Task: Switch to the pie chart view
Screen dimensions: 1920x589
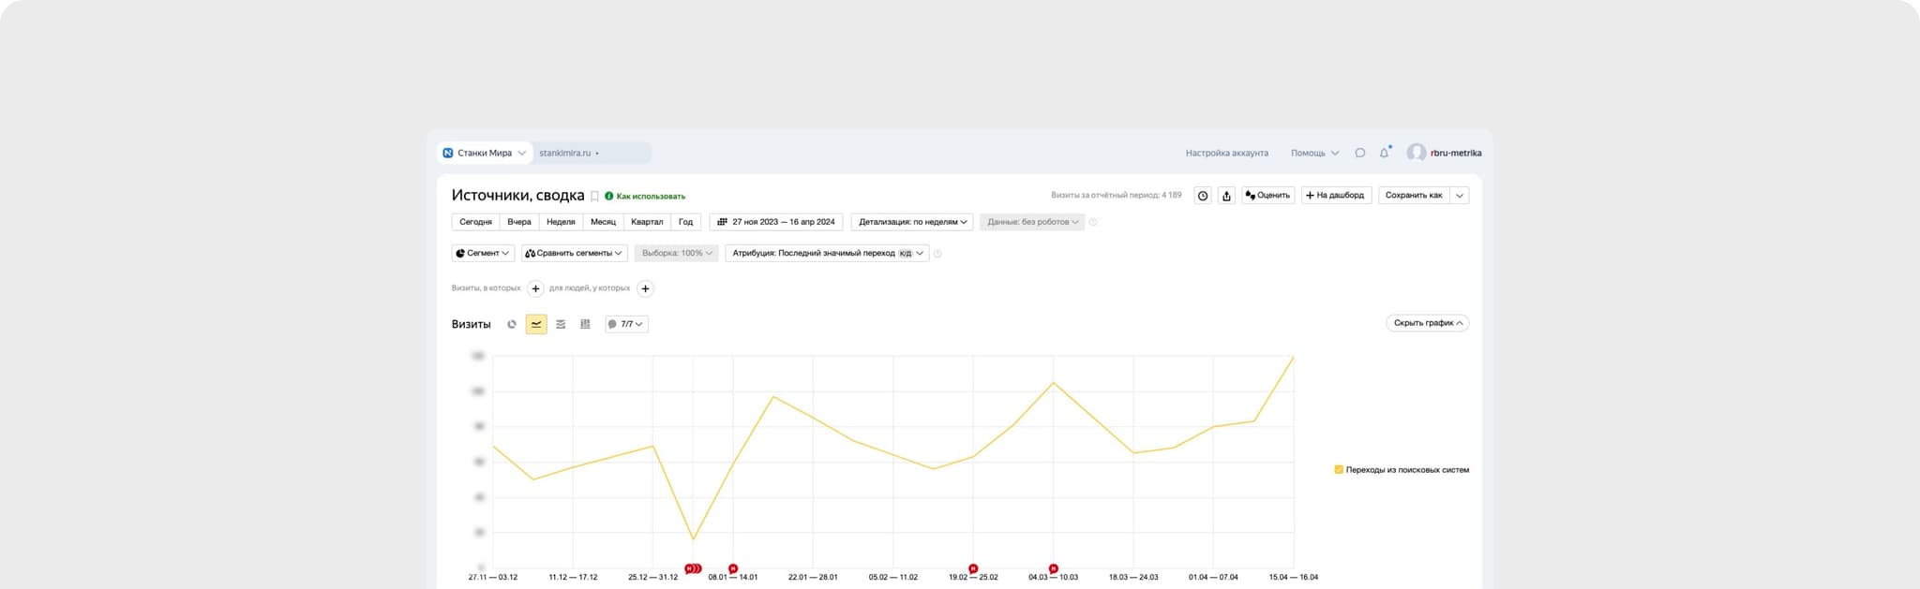Action: [512, 324]
